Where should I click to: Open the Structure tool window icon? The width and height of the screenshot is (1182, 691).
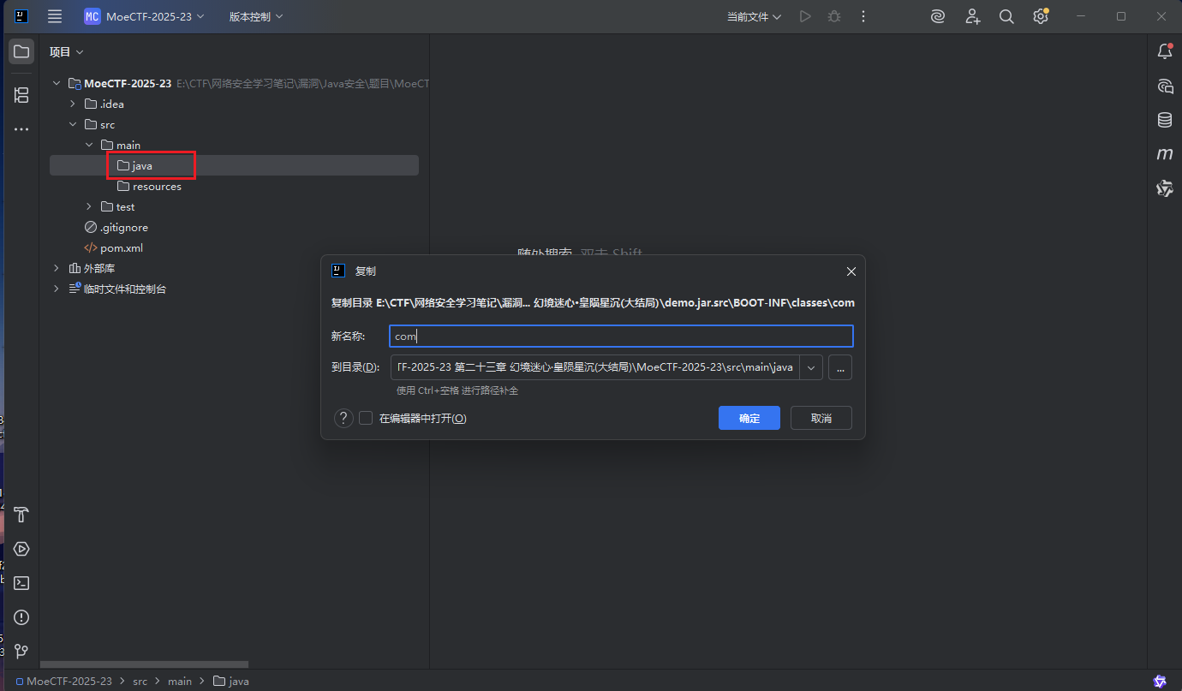pos(21,95)
